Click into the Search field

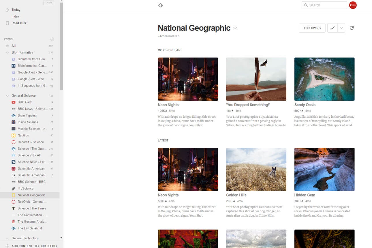click(324, 5)
